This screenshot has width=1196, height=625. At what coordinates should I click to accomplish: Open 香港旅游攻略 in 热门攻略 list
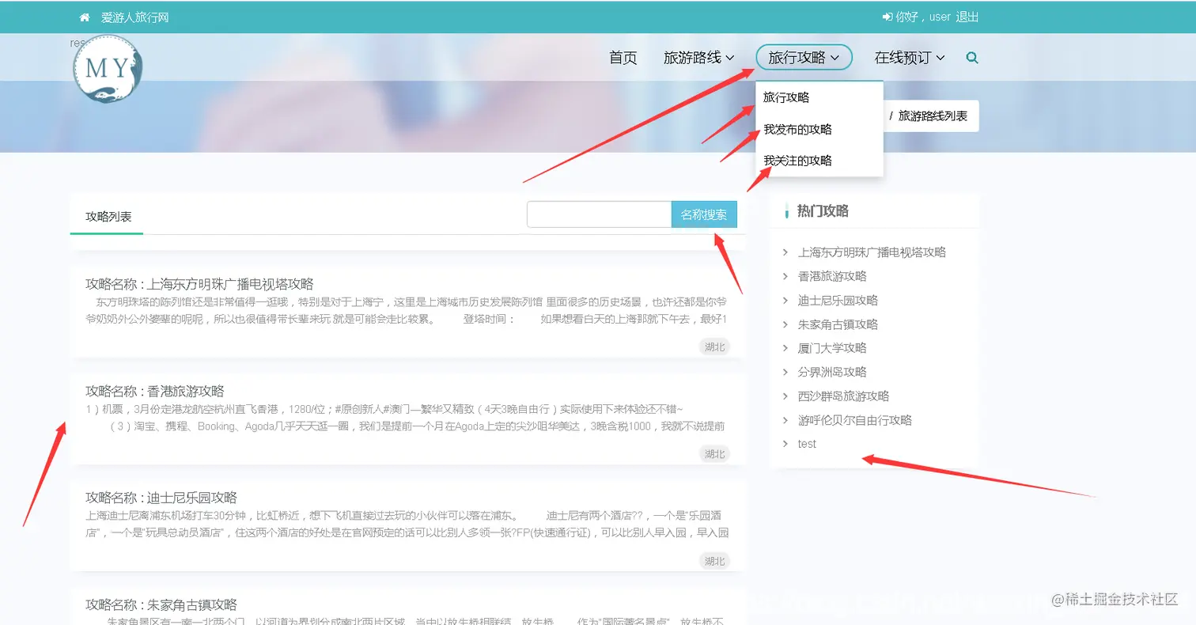click(x=832, y=276)
